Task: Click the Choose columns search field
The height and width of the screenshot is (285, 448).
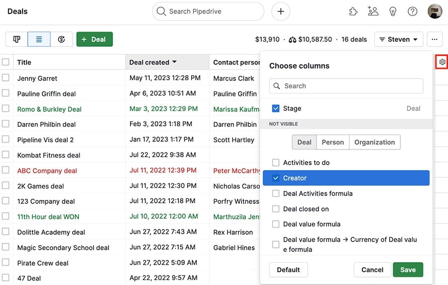Action: click(x=346, y=86)
